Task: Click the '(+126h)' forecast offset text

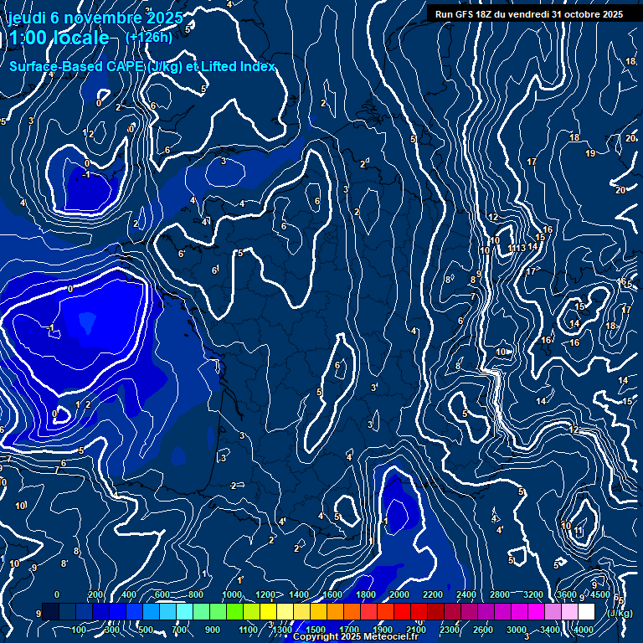Action: 149,38
